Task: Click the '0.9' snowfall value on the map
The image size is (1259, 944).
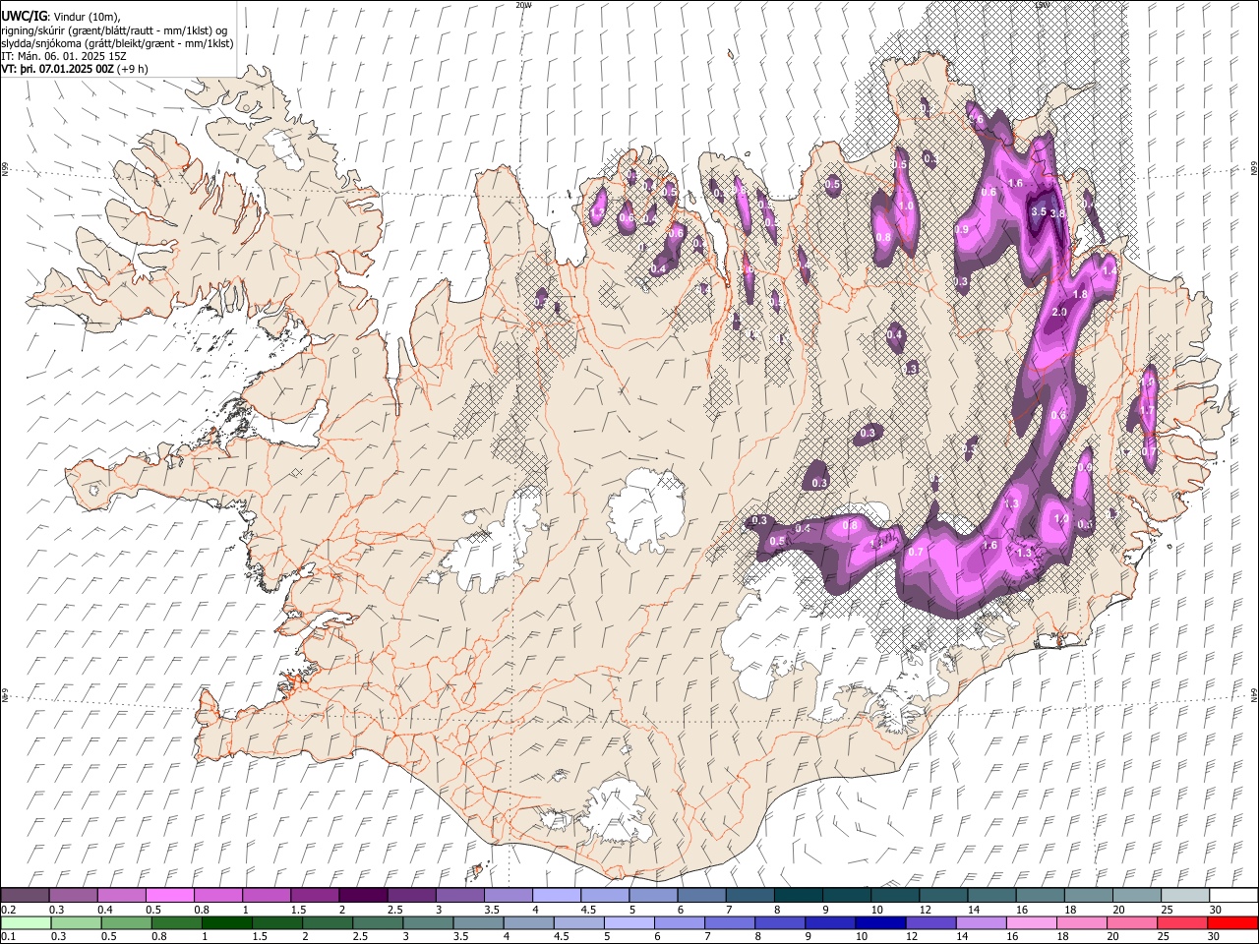Action: (962, 230)
